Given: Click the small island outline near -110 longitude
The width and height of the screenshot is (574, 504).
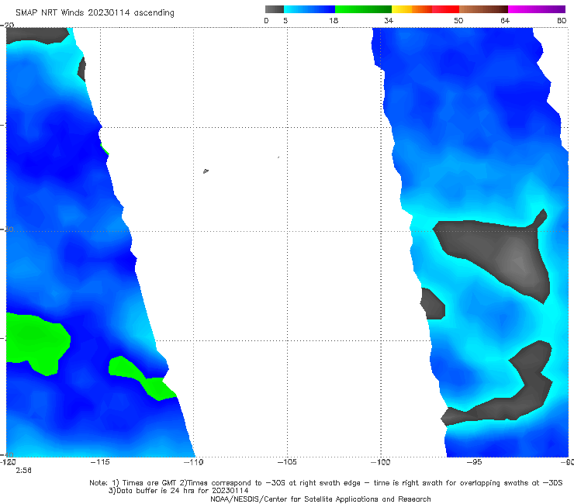Looking at the screenshot, I should [206, 171].
